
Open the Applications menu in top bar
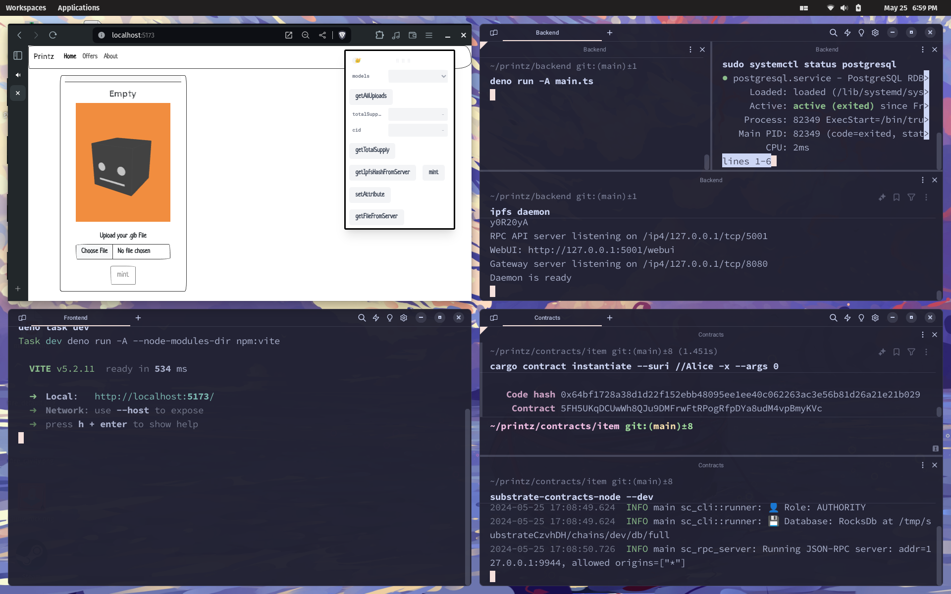click(79, 8)
